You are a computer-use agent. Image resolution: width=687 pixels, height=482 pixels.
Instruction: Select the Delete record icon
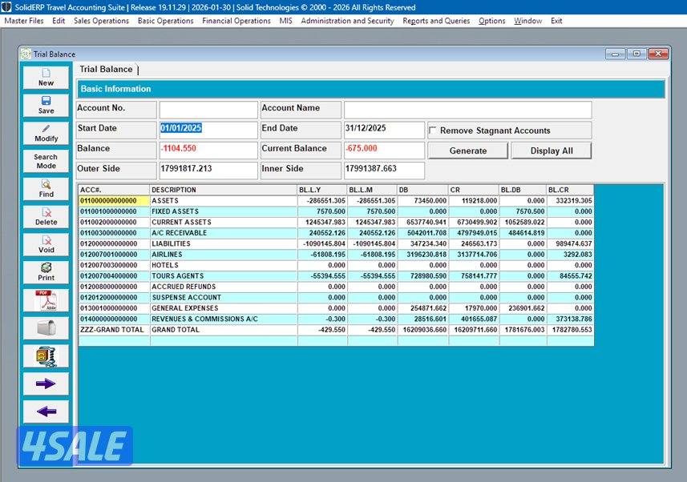pos(45,217)
